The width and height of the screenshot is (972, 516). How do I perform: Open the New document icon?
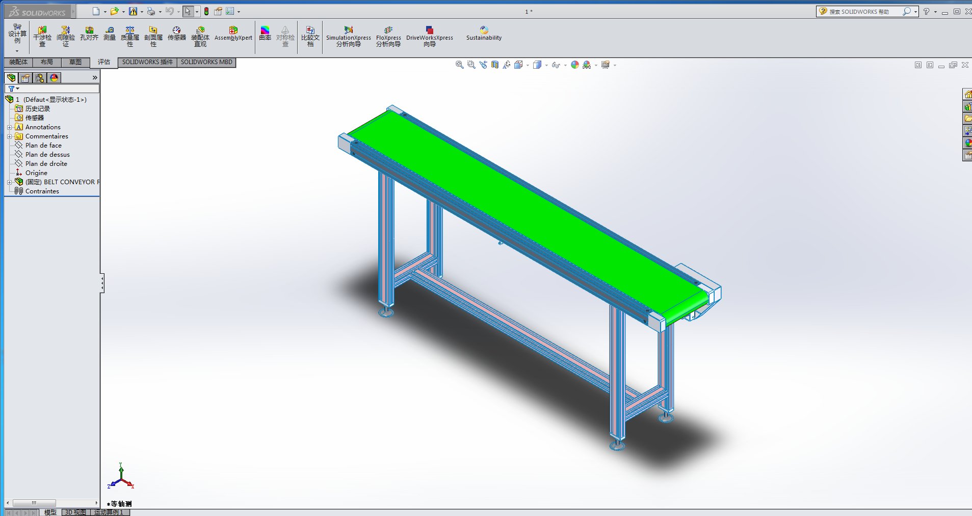[x=96, y=11]
